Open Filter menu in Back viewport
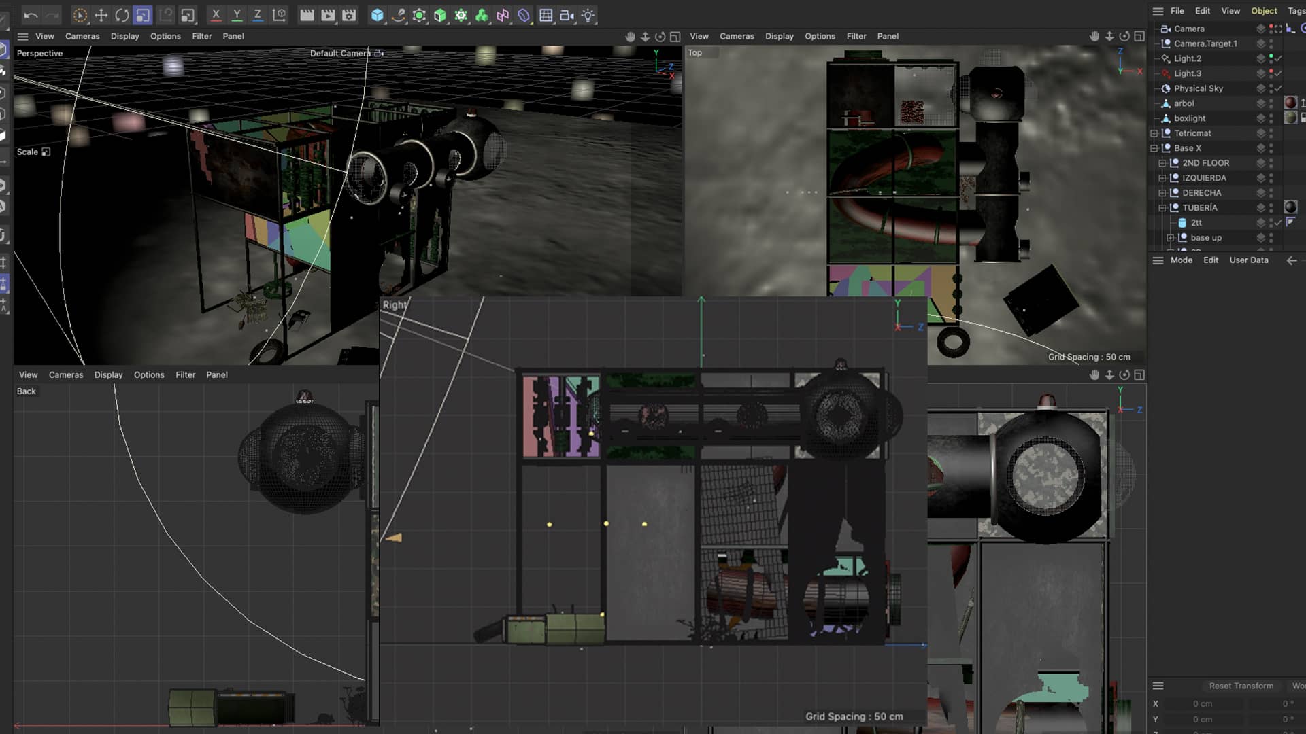 pyautogui.click(x=185, y=374)
